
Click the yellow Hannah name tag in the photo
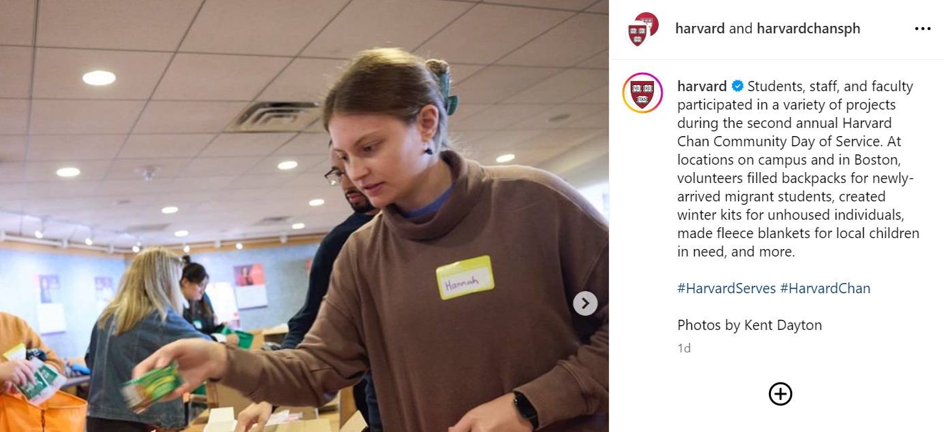[x=465, y=278]
